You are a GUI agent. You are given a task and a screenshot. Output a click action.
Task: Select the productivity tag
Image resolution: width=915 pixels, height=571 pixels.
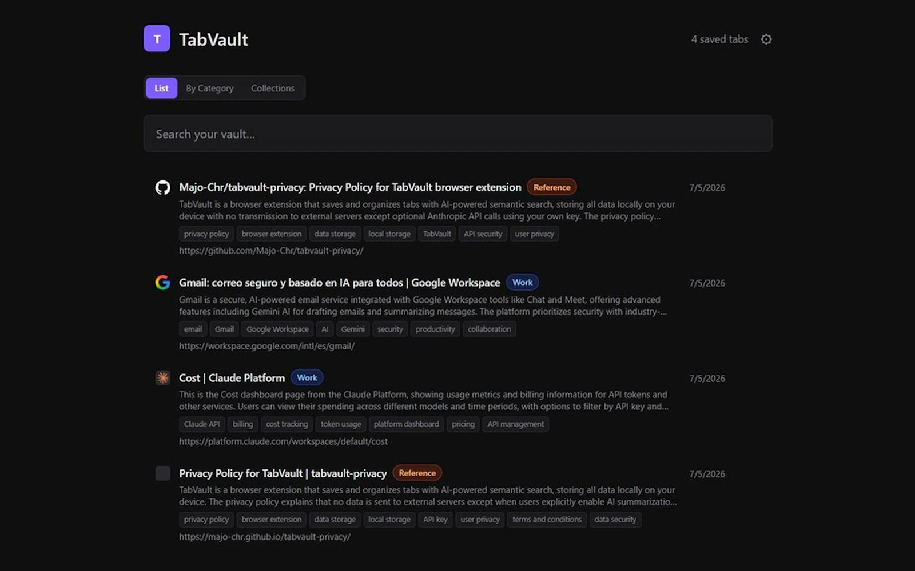[435, 329]
